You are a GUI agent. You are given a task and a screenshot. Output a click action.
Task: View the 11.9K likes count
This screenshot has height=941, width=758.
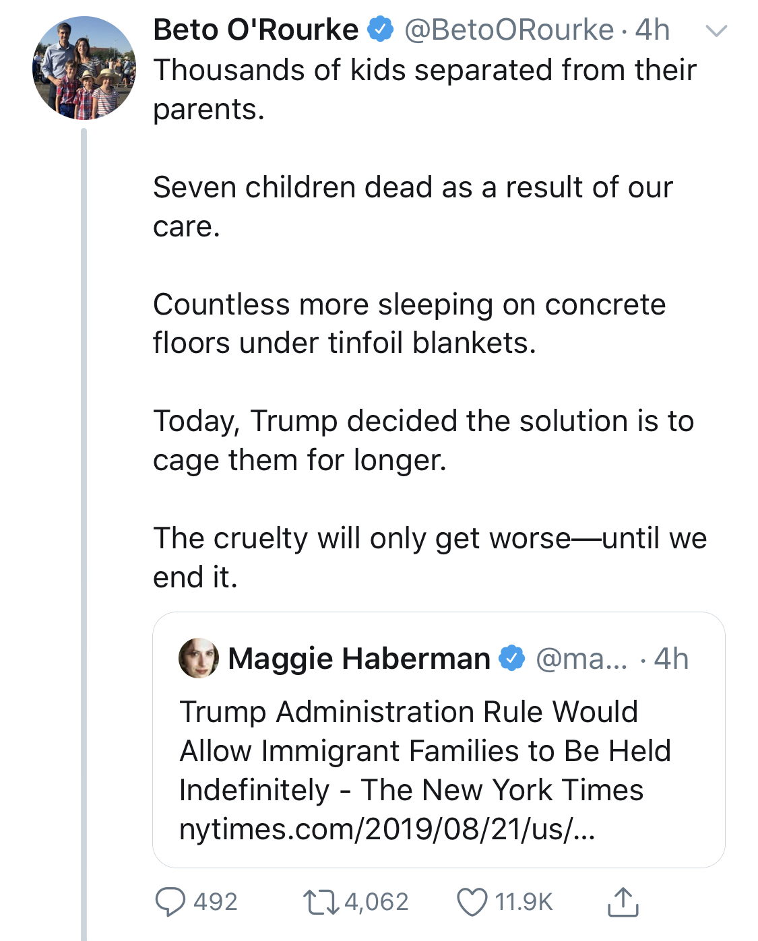pos(524,902)
